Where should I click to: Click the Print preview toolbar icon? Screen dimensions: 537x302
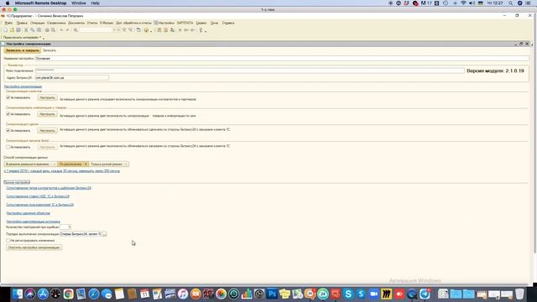pyautogui.click(x=54, y=30)
